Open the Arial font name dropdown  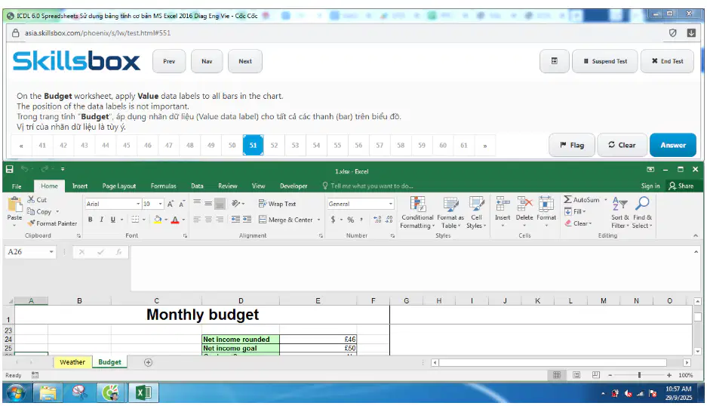click(x=138, y=204)
